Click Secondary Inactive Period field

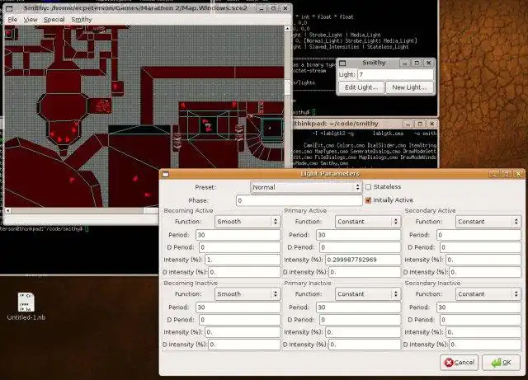[x=478, y=307]
